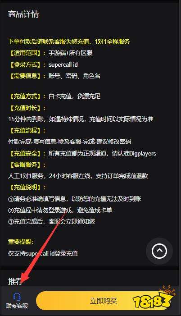The width and height of the screenshot is (181, 316).
Task: Click the yellow 下单付款后请联系客服 notice line
Action: pyautogui.click(x=69, y=42)
